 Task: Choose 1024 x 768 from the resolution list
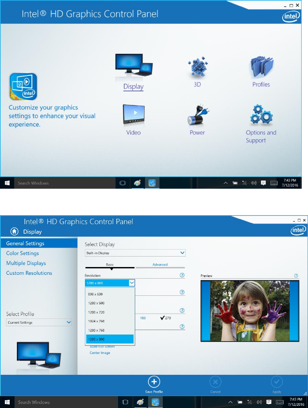pyautogui.click(x=110, y=321)
